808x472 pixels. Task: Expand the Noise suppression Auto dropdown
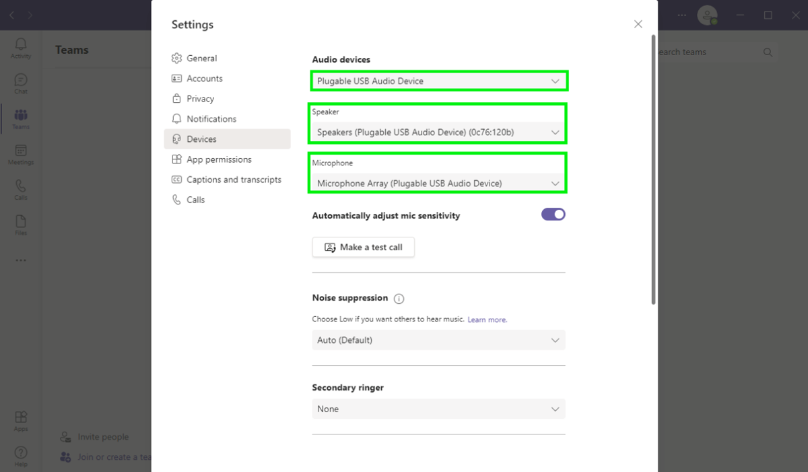coord(438,340)
